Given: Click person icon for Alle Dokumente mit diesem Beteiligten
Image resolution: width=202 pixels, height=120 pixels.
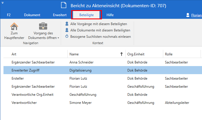Looking at the screenshot, I should point(67,30).
